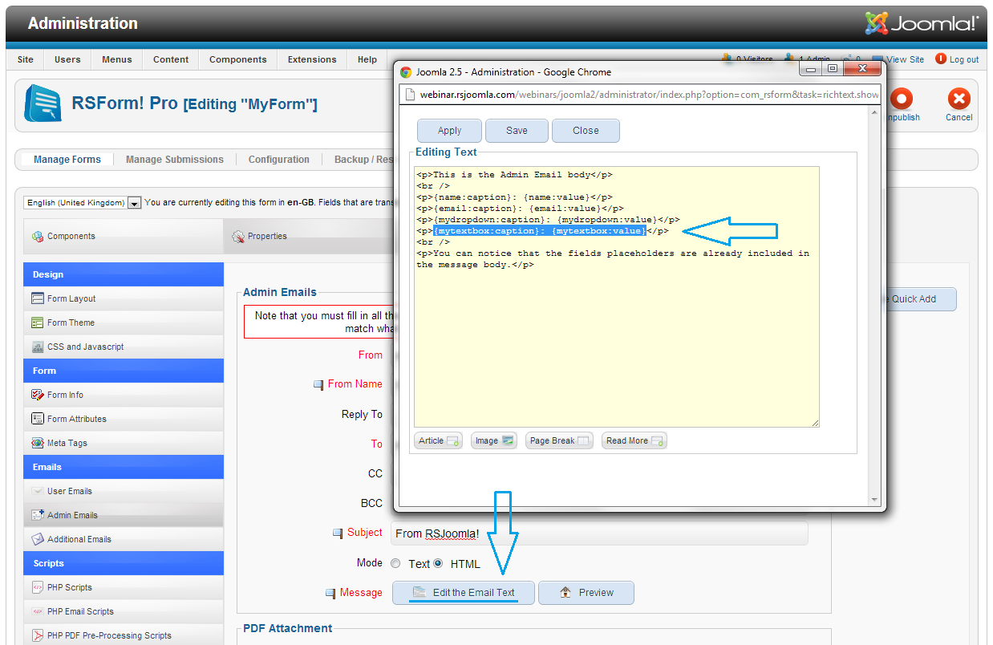993x645 pixels.
Task: Open the Components menu
Action: 238,59
